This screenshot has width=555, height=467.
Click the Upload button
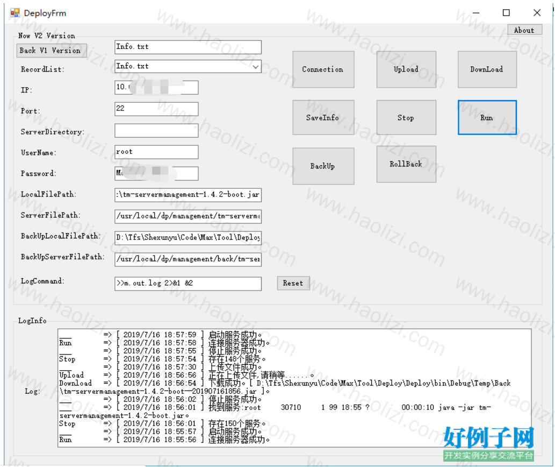[406, 69]
